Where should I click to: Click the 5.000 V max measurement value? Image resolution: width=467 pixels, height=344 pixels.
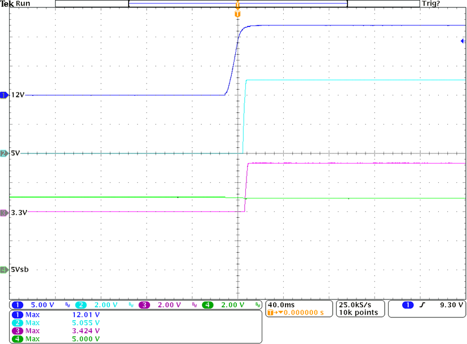pos(86,339)
